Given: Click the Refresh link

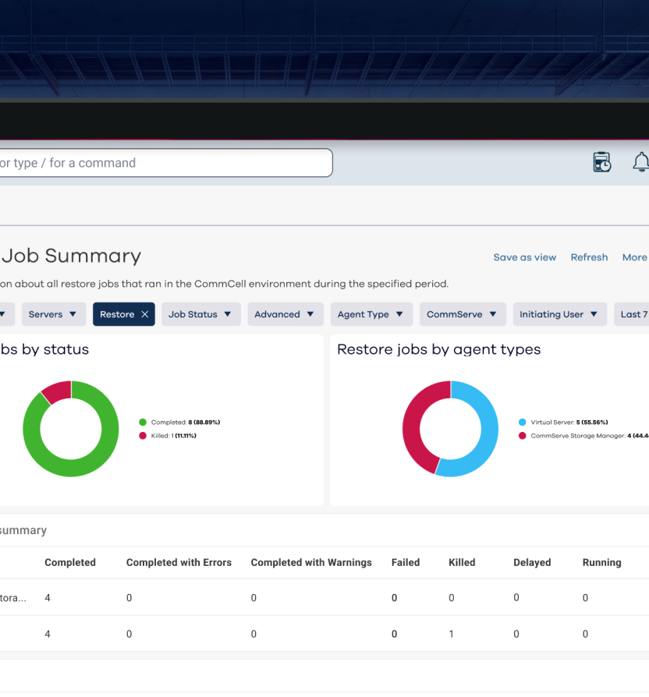Looking at the screenshot, I should pyautogui.click(x=589, y=257).
